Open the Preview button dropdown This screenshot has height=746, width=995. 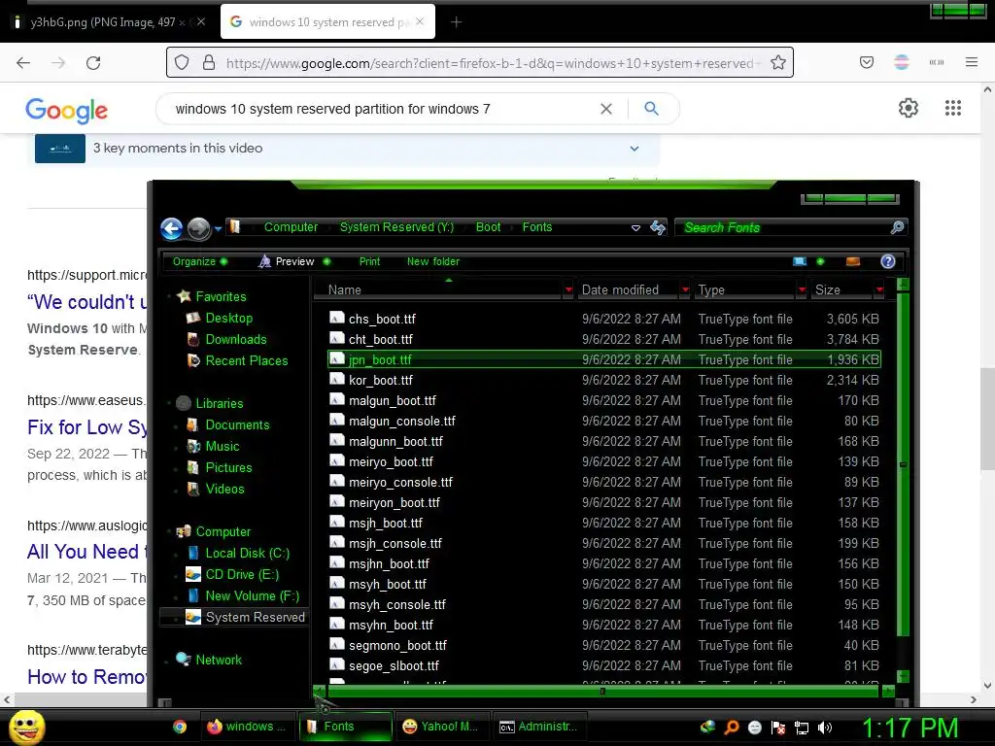pos(326,261)
